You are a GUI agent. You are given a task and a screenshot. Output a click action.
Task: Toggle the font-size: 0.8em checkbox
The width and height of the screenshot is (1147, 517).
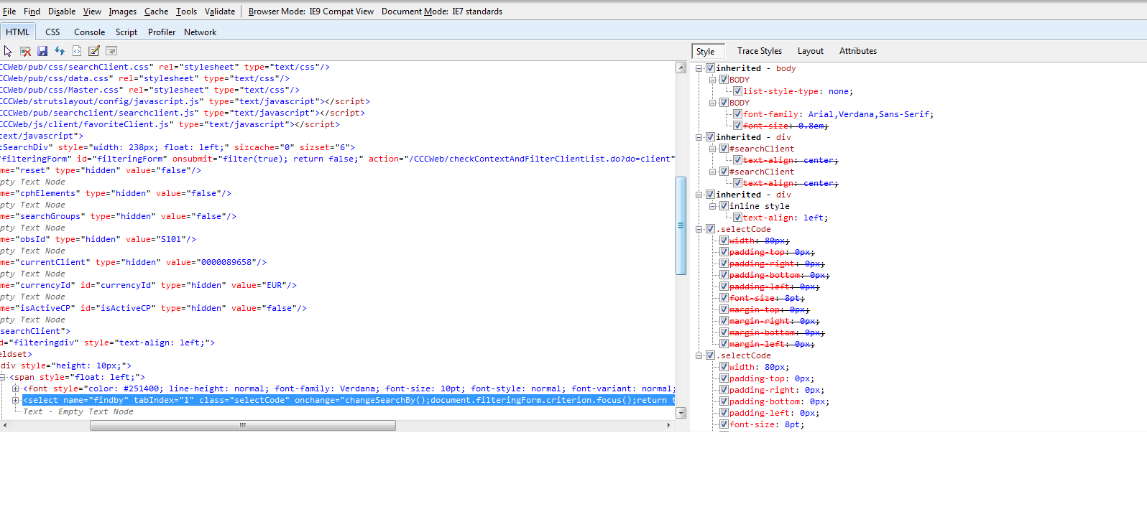click(737, 126)
